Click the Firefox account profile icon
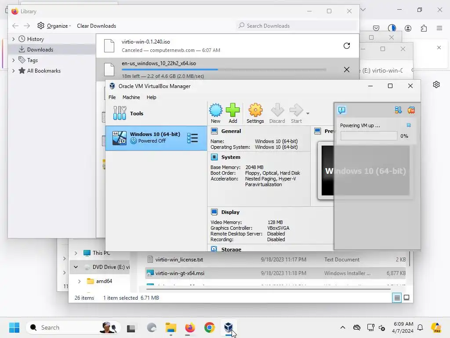Screen dimensions: 450x338 (408, 28)
